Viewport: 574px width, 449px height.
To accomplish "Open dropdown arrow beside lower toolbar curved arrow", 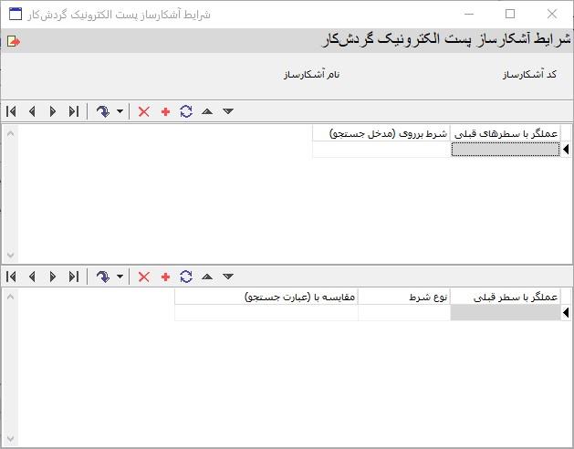I will pyautogui.click(x=120, y=277).
